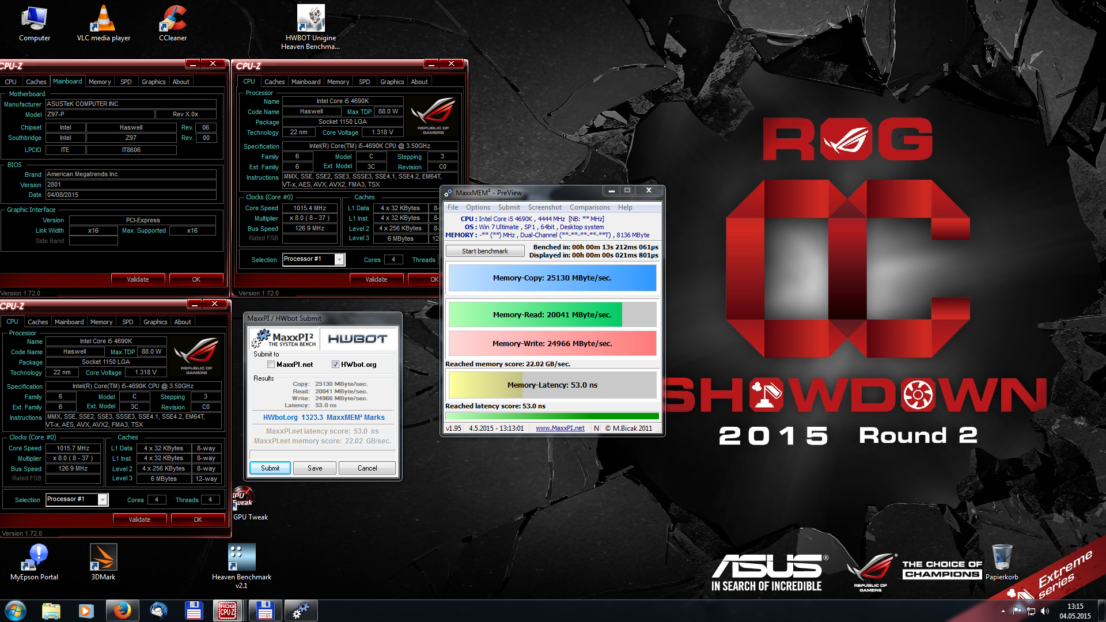Click Core Speed 1015.4 MHz value
1106x622 pixels.
(310, 208)
